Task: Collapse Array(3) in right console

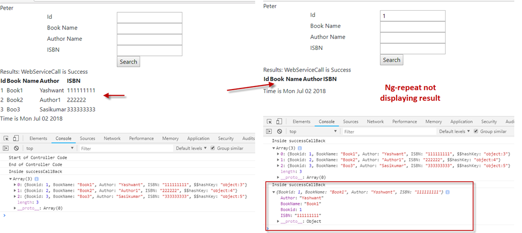Action: (274, 148)
